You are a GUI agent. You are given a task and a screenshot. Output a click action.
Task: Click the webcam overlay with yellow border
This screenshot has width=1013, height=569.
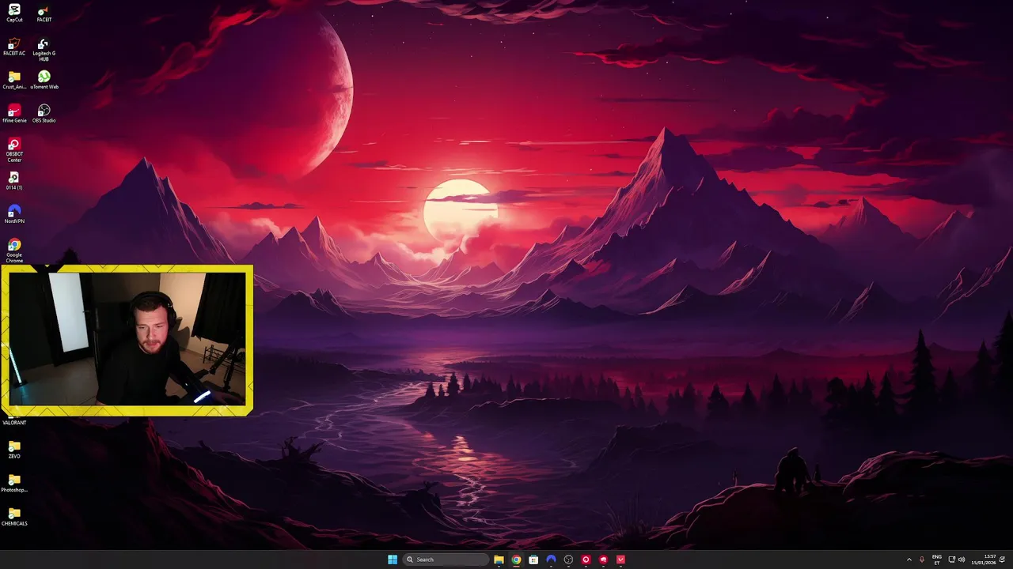coord(127,341)
